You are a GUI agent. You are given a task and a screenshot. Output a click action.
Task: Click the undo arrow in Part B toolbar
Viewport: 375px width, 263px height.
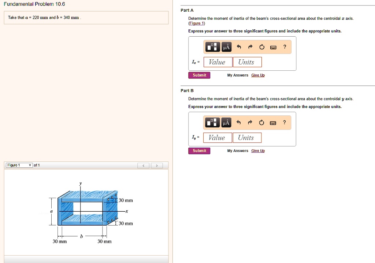pyautogui.click(x=239, y=122)
